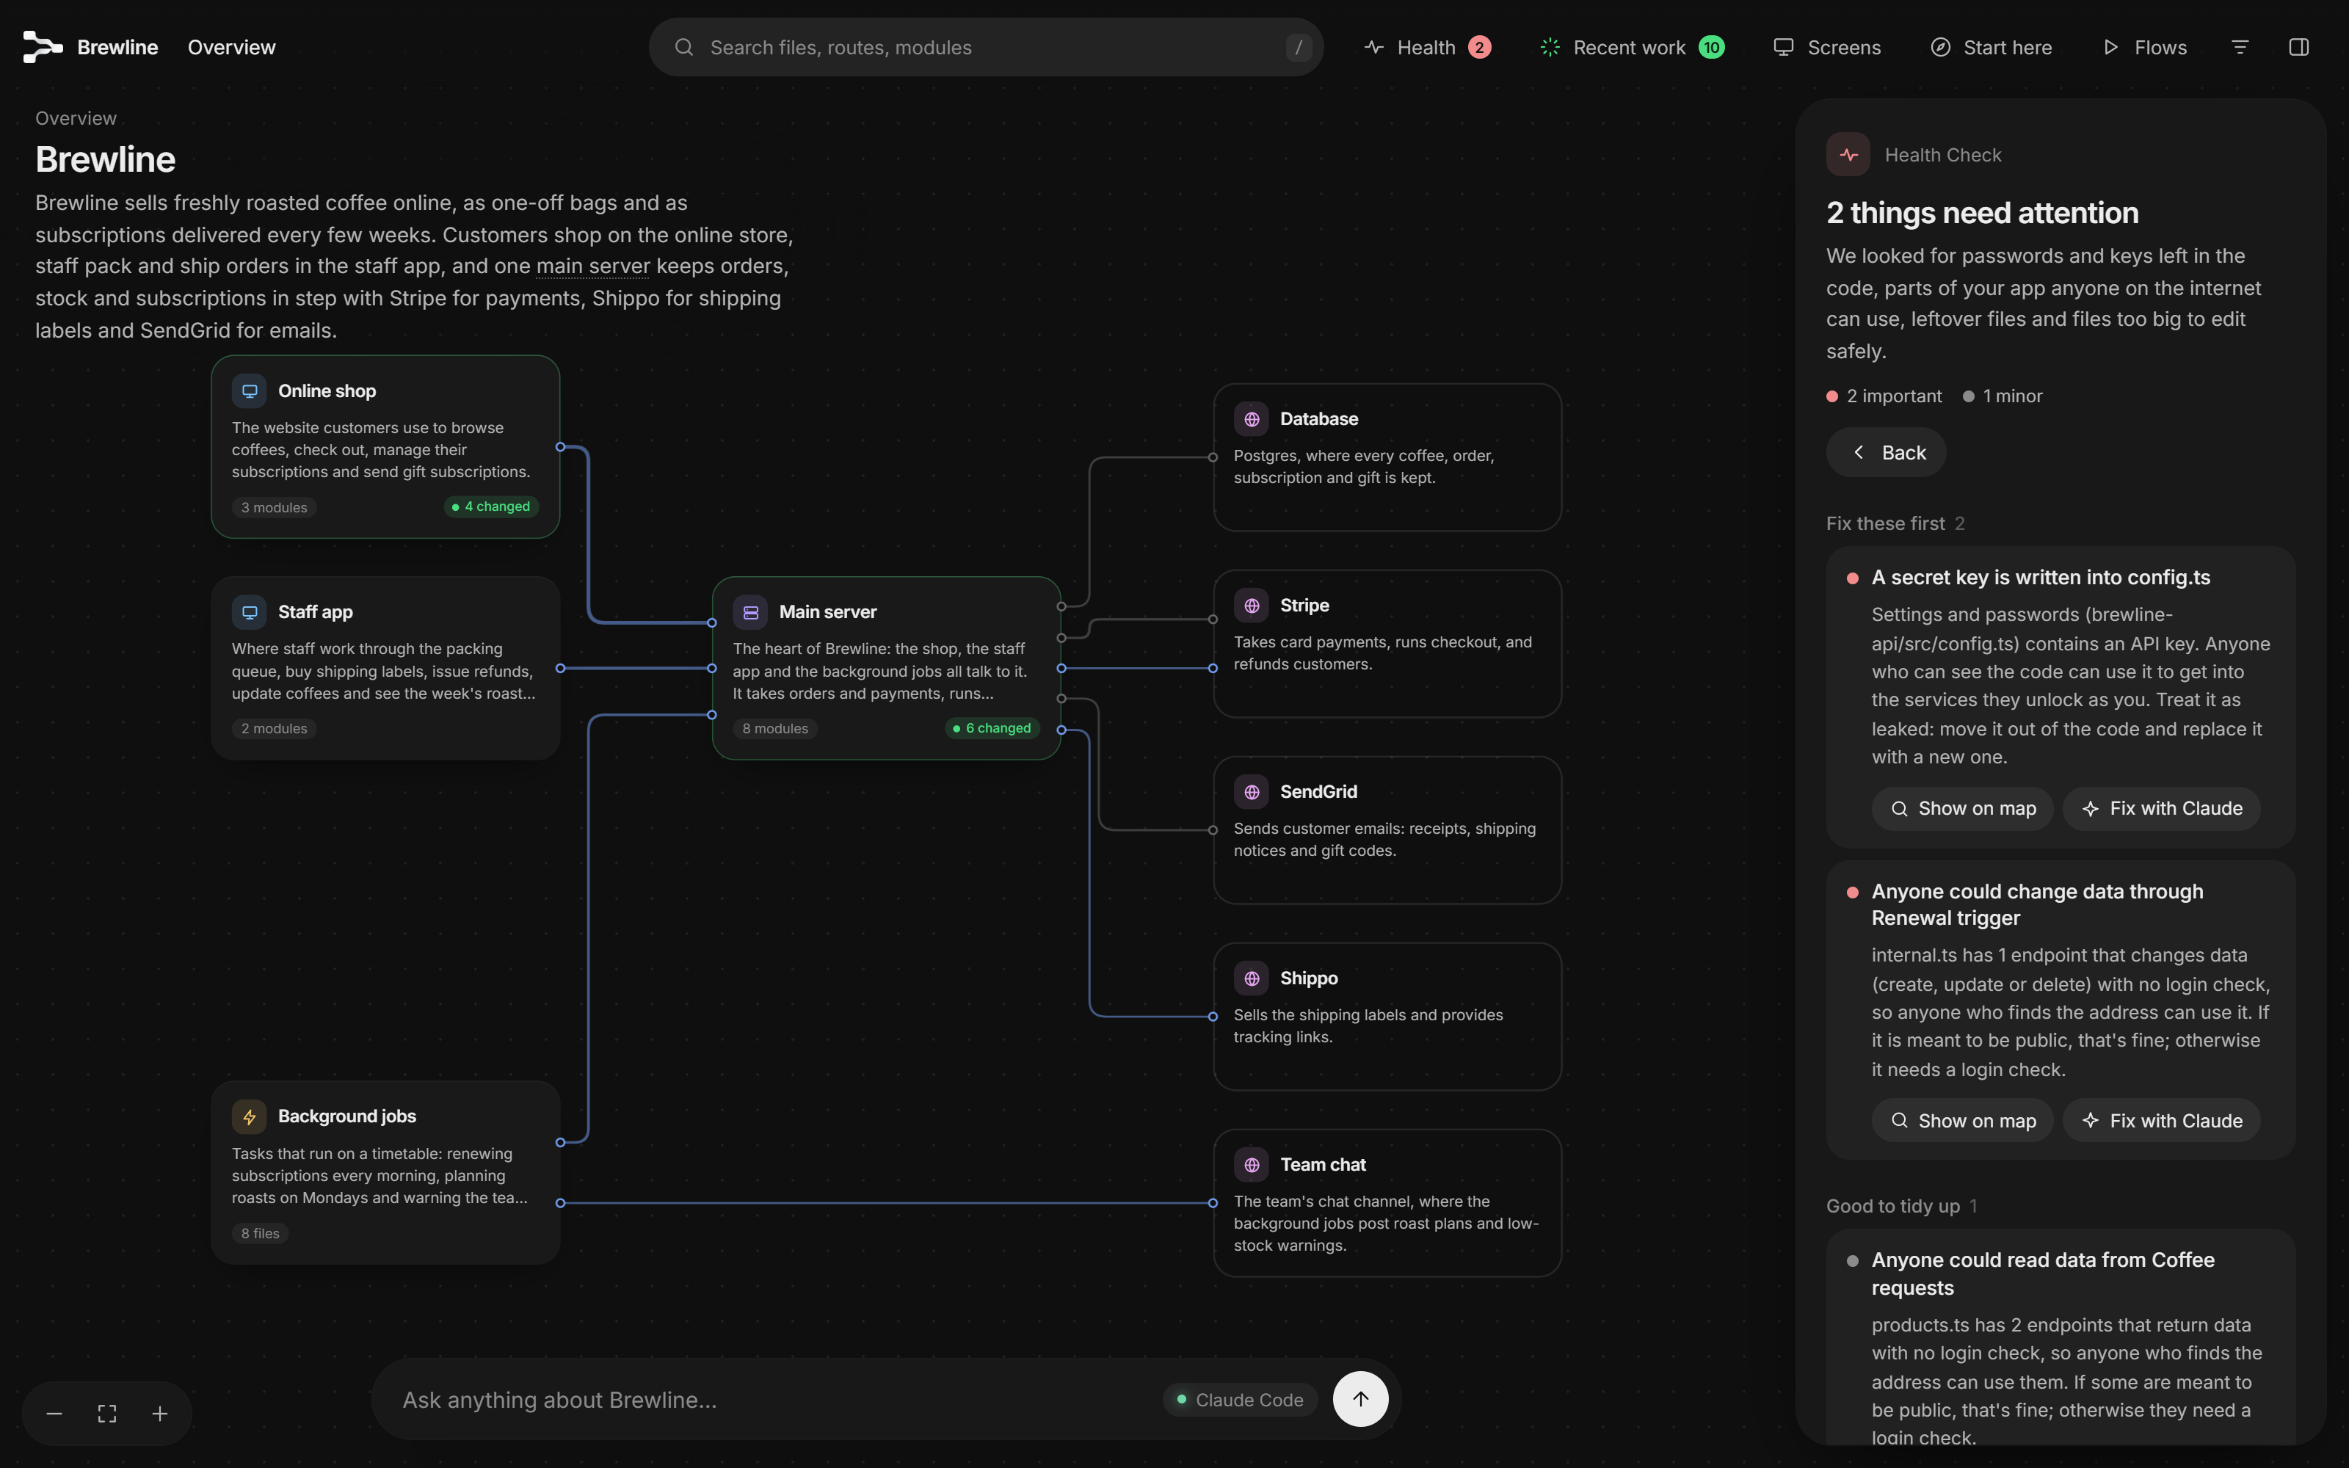Viewport: 2349px width, 1468px height.
Task: Open the Claude Code selector
Action: click(x=1240, y=1399)
